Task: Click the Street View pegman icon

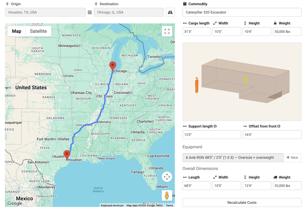Action: [167, 195]
